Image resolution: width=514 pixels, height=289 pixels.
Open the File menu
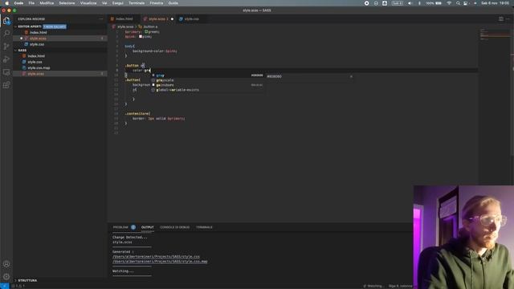tap(31, 3)
